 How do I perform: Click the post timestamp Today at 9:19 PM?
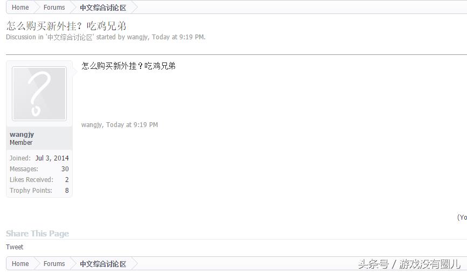(x=132, y=125)
